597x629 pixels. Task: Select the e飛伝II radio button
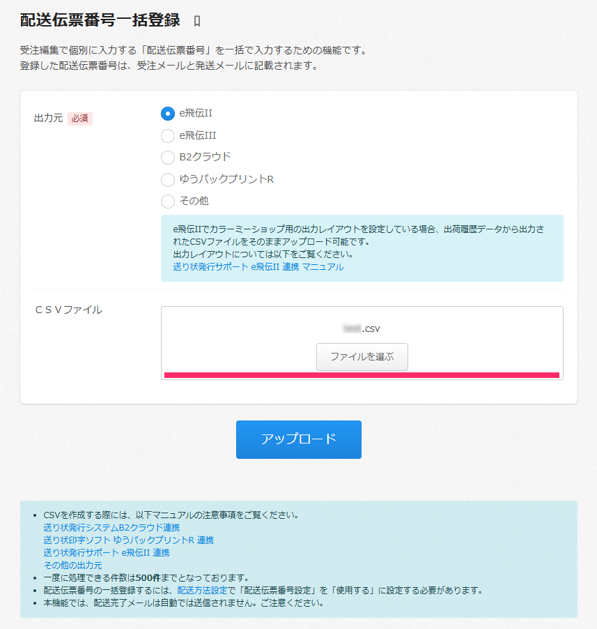pyautogui.click(x=167, y=114)
